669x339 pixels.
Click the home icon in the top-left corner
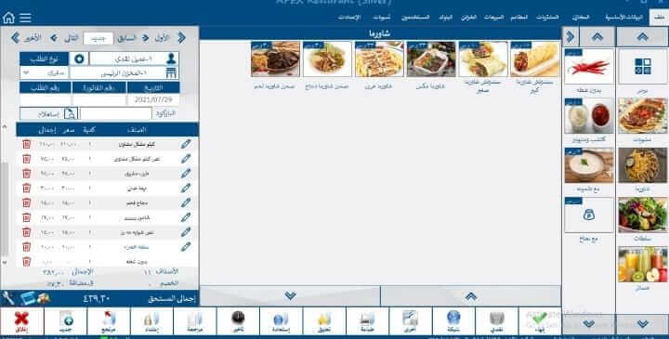click(8, 18)
